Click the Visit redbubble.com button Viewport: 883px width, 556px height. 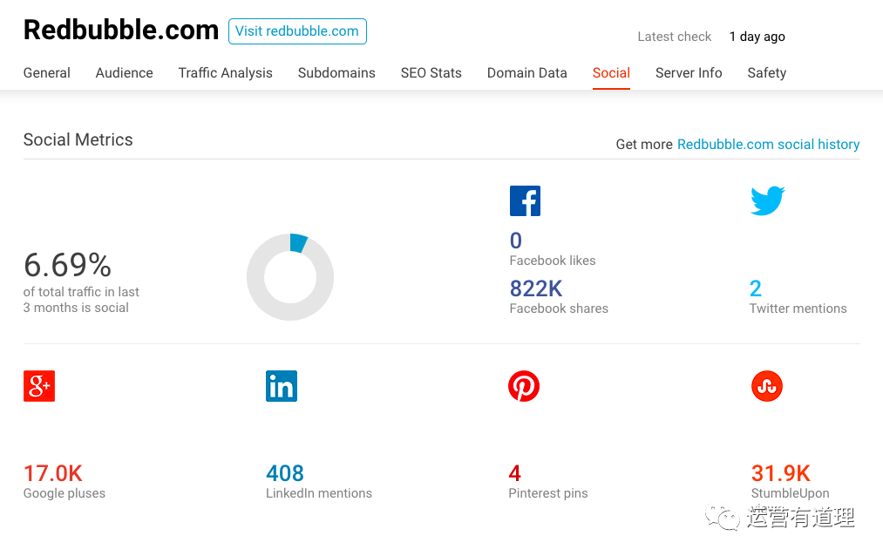[x=297, y=31]
